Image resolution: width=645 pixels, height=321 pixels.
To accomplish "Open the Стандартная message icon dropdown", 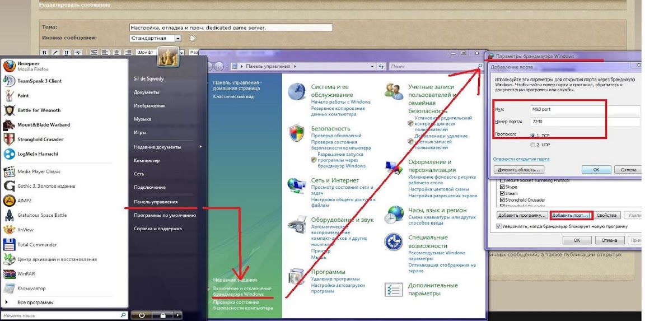I will [177, 38].
